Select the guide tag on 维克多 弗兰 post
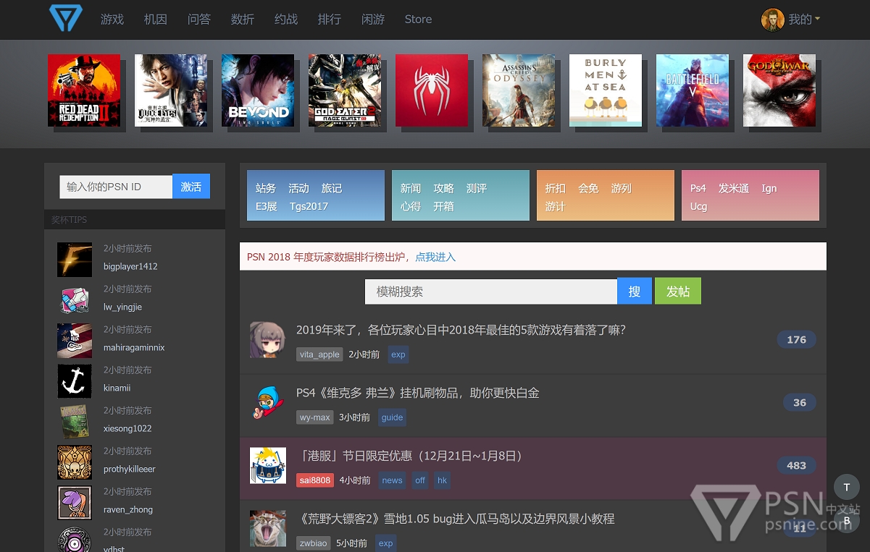870x552 pixels. (x=392, y=417)
